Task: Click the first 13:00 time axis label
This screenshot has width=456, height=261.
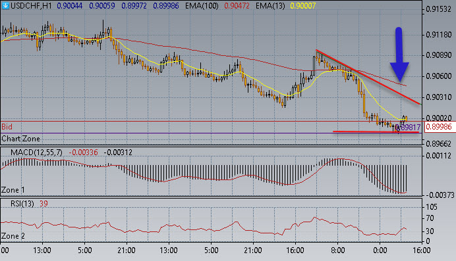Action: click(42, 250)
